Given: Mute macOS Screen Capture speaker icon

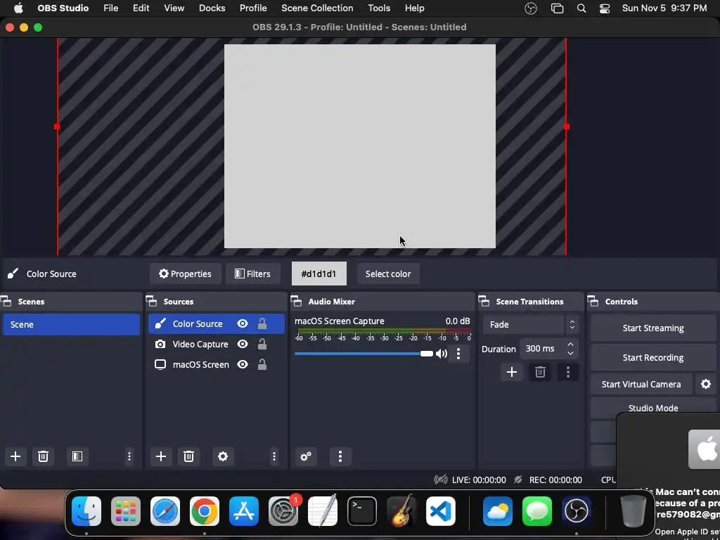Looking at the screenshot, I should click(442, 354).
